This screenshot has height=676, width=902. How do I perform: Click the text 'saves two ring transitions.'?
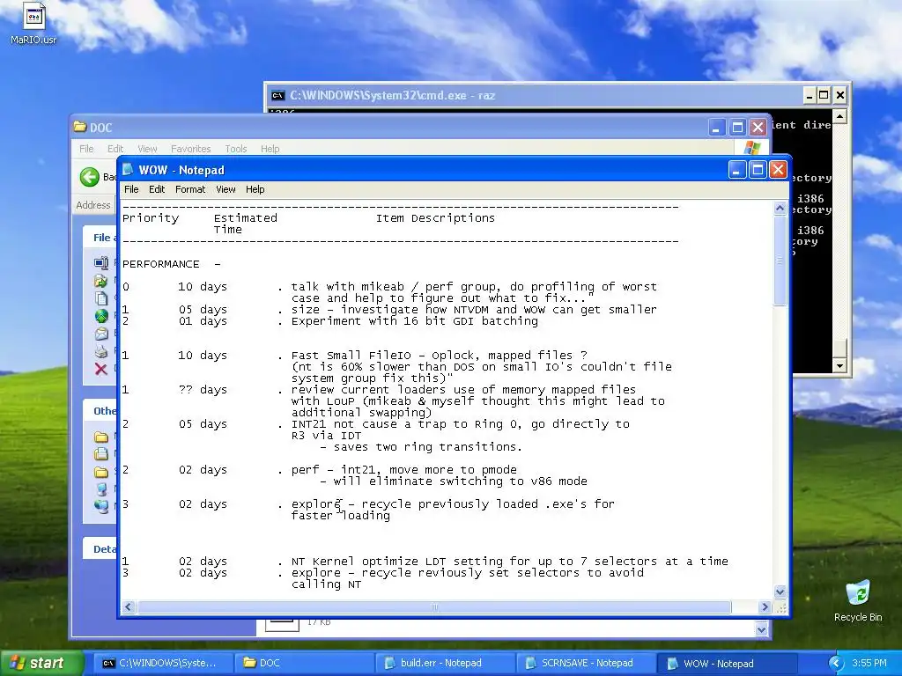[x=428, y=447]
